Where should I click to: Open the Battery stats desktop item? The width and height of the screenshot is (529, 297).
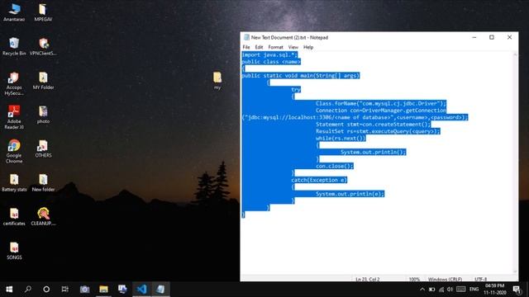[14, 182]
